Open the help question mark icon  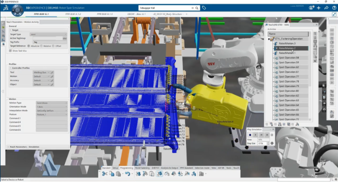334,7
